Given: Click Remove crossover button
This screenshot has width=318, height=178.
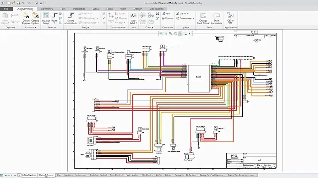Looking at the screenshot, I should 167,18.
